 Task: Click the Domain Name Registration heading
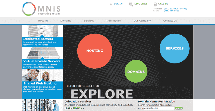156,102
